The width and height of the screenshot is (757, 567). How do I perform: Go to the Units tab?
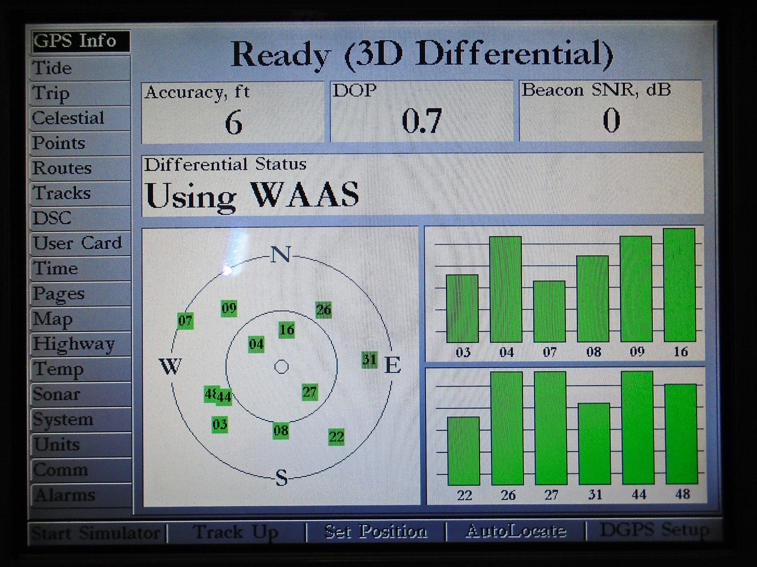81,445
